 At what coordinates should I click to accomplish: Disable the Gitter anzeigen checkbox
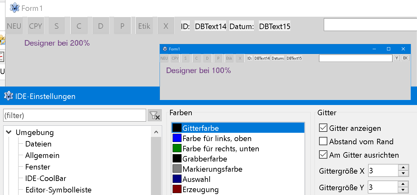pos(323,128)
